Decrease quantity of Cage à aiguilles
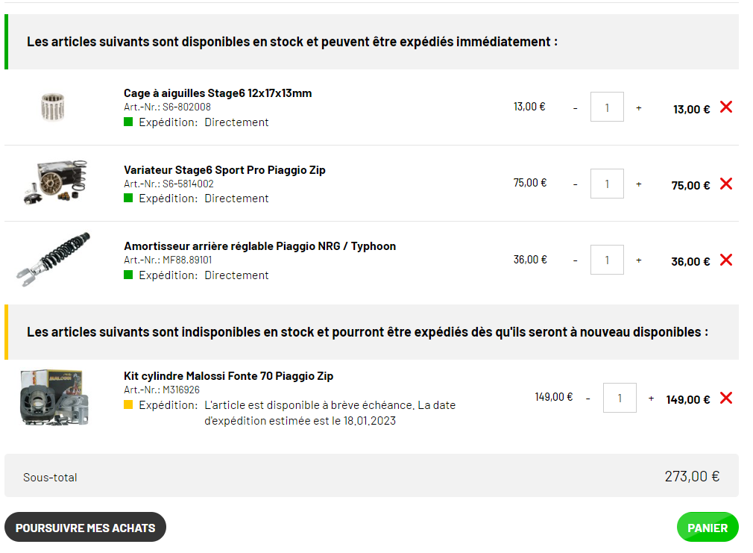The width and height of the screenshot is (753, 553). point(575,109)
